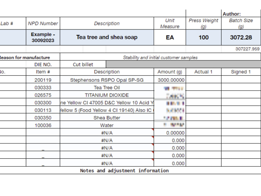Viewport: 261px width, 196px height.
Task: Click the 'Unit Measure' header cell
Action: (170, 23)
